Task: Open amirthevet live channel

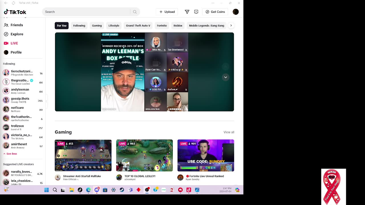Action: (23, 145)
